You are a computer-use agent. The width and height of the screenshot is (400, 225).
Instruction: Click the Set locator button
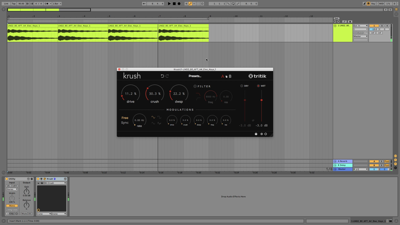tap(336, 18)
